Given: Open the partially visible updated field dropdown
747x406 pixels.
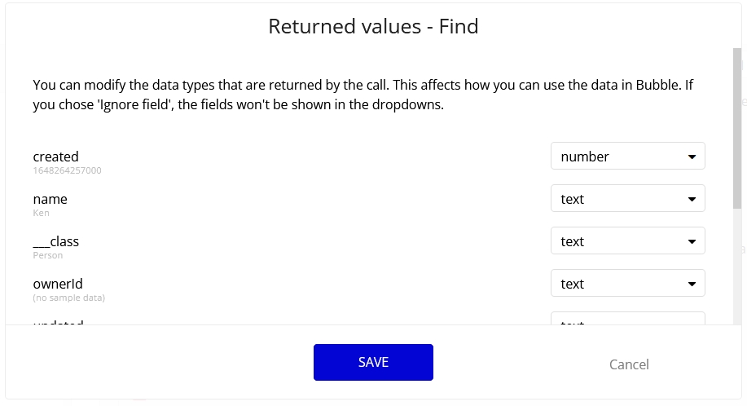Looking at the screenshot, I should click(627, 320).
